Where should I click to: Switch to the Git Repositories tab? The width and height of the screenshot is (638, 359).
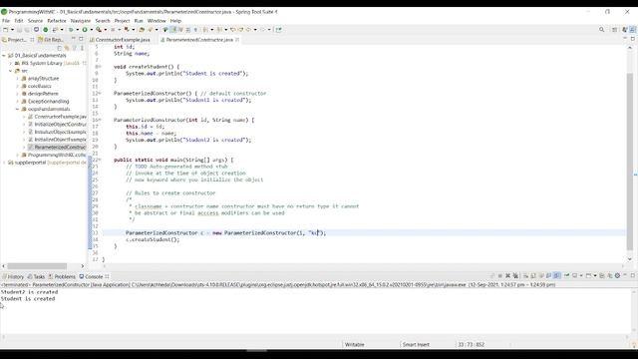click(51, 40)
